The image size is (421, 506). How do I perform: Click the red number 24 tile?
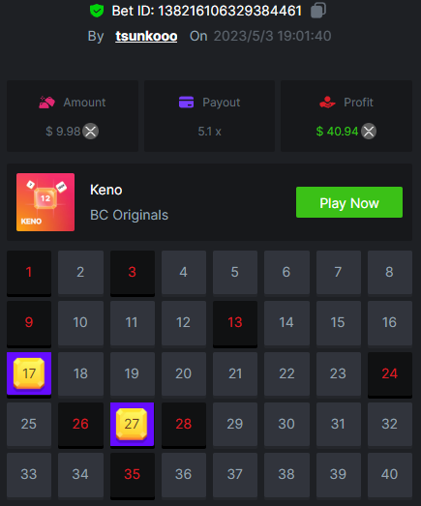pos(390,373)
